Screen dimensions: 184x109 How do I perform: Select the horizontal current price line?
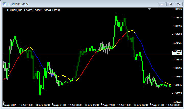88,54
